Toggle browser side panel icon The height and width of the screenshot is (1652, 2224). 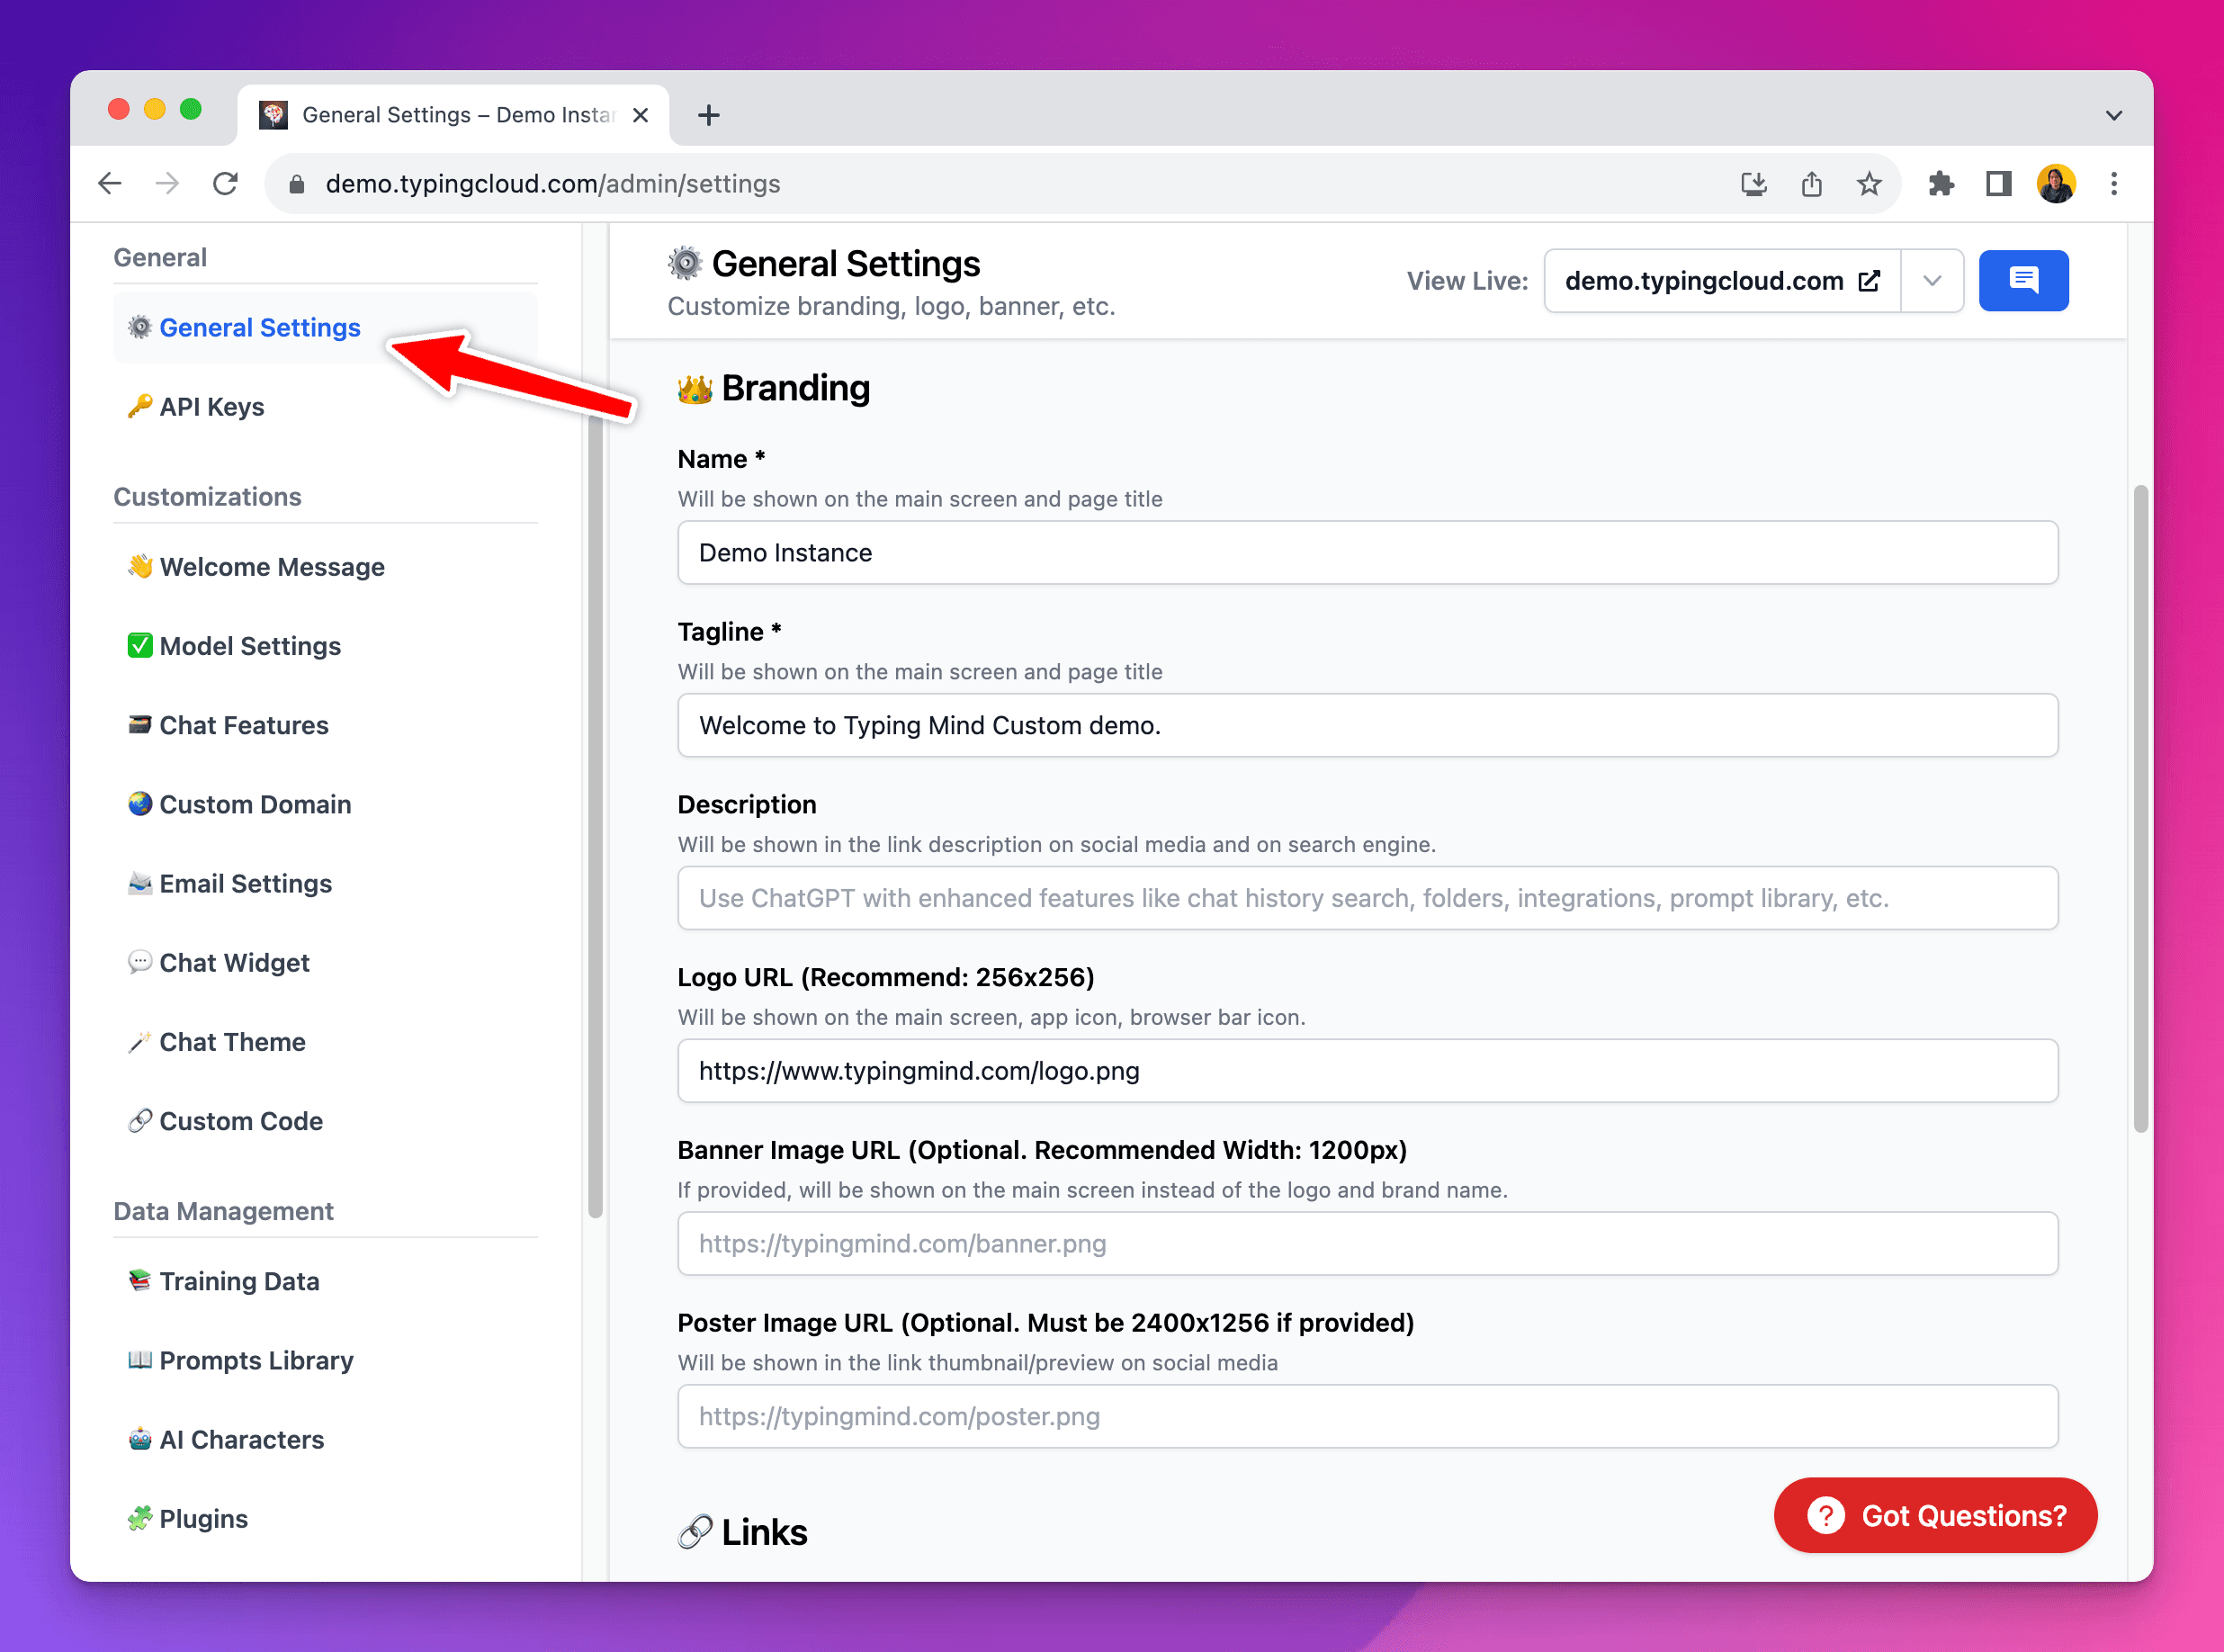[x=1998, y=184]
